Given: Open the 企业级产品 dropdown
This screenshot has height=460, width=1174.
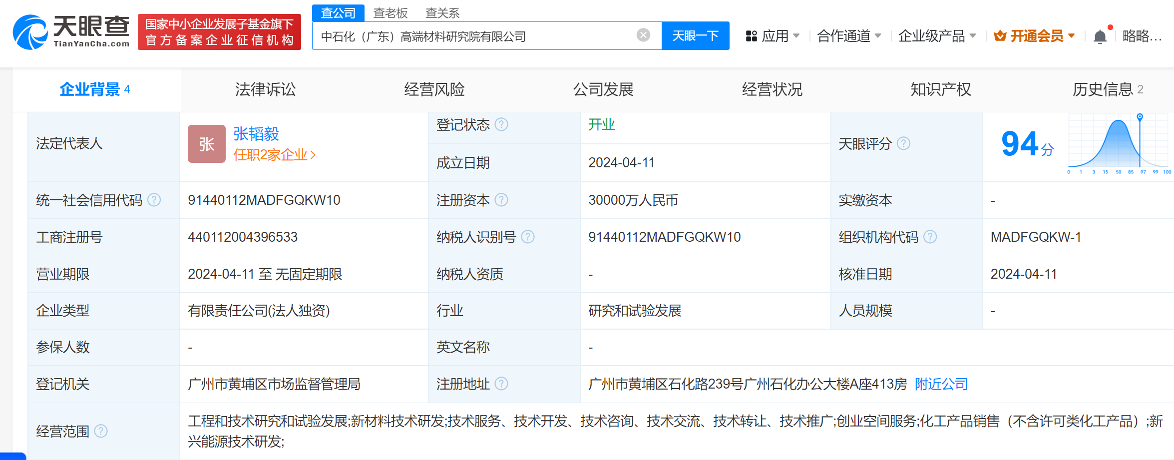Looking at the screenshot, I should tap(936, 36).
